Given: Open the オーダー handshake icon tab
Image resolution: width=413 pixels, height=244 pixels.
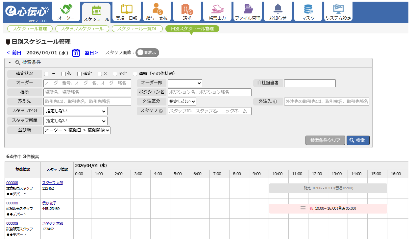Looking at the screenshot, I should click(x=66, y=12).
